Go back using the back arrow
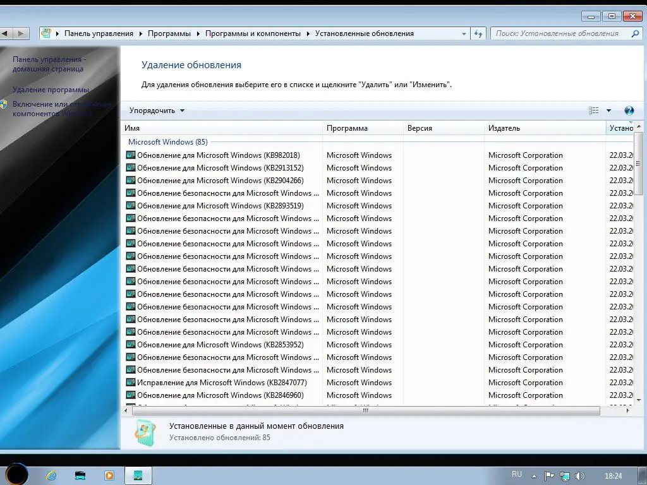The width and height of the screenshot is (647, 485). click(5, 33)
